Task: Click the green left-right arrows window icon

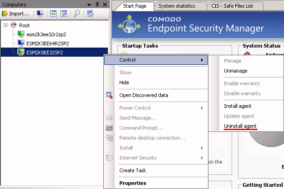Action: point(53,14)
